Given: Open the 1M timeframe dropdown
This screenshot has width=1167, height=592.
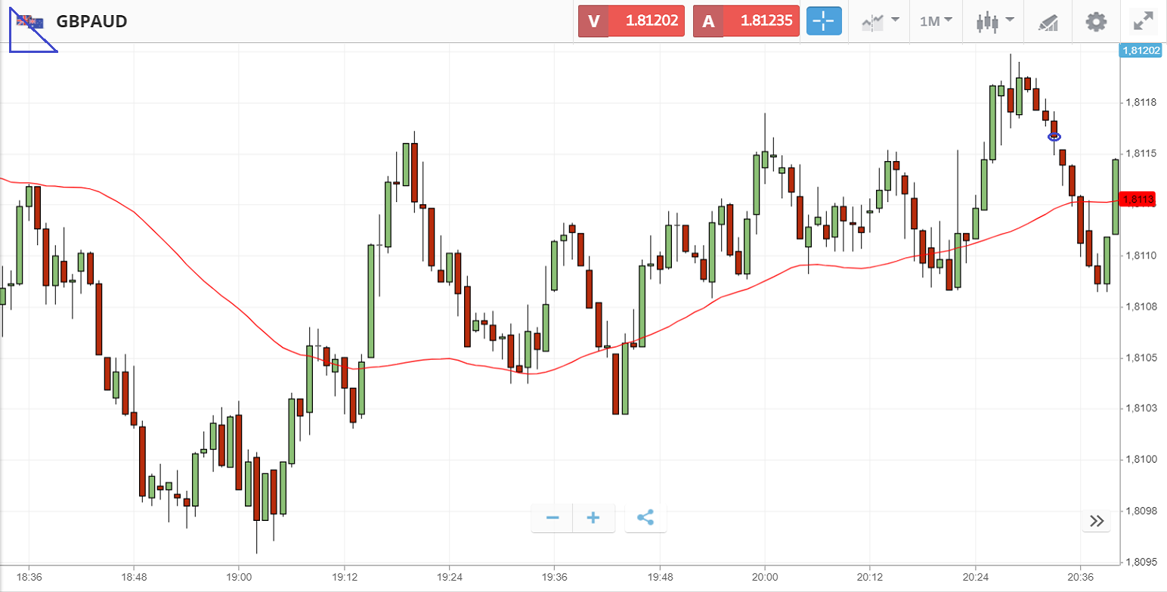Looking at the screenshot, I should tap(936, 21).
